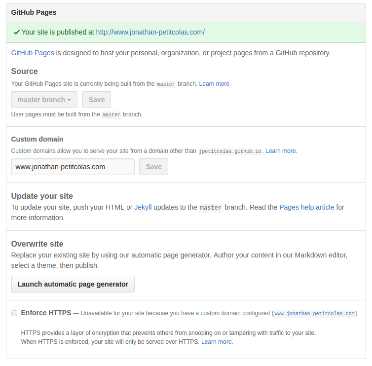
Task: Open the published site URL link
Action: click(150, 32)
